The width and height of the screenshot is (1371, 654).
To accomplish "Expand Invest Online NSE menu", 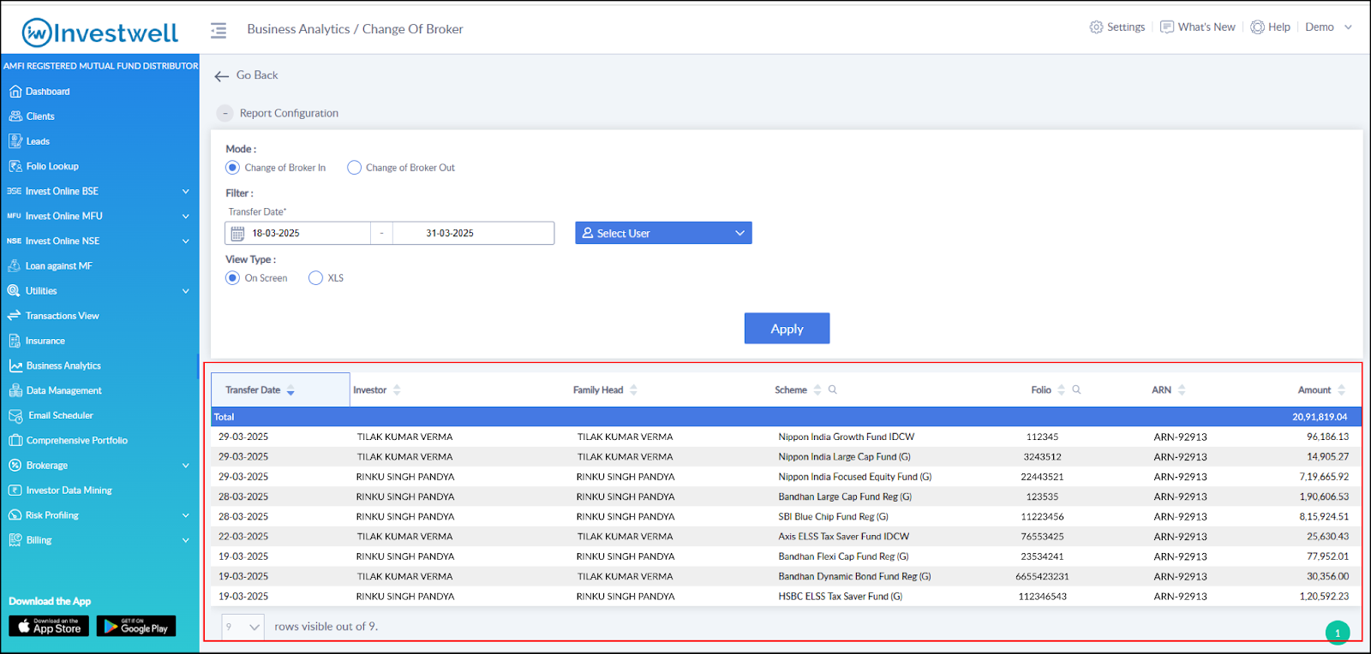I will click(186, 241).
